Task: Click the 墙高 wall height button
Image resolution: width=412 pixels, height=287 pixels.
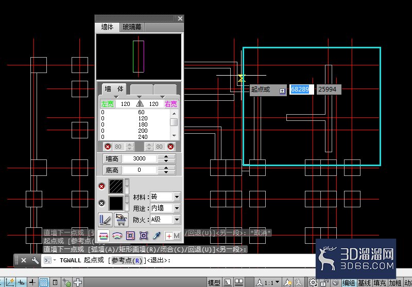Action: [112, 159]
